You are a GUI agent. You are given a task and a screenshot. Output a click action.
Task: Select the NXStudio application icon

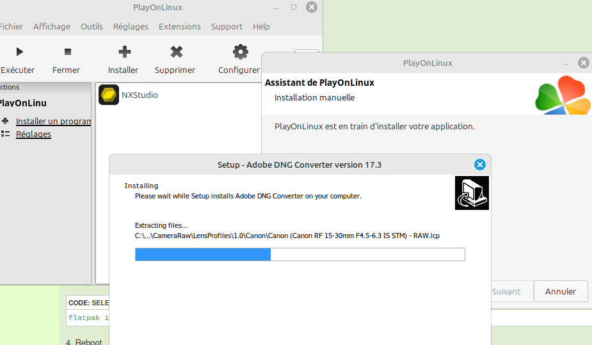pos(109,95)
